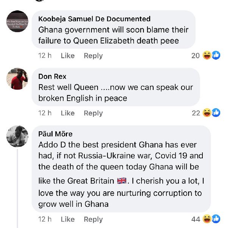View the 44 reactions count on Pãul's comment
This screenshot has height=228, width=227.
195,219
